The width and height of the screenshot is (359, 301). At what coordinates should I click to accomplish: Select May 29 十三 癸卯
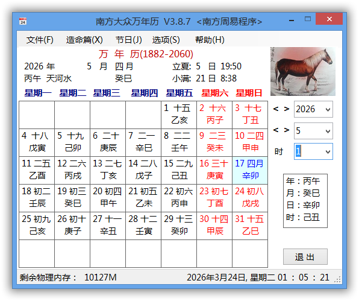point(179,226)
